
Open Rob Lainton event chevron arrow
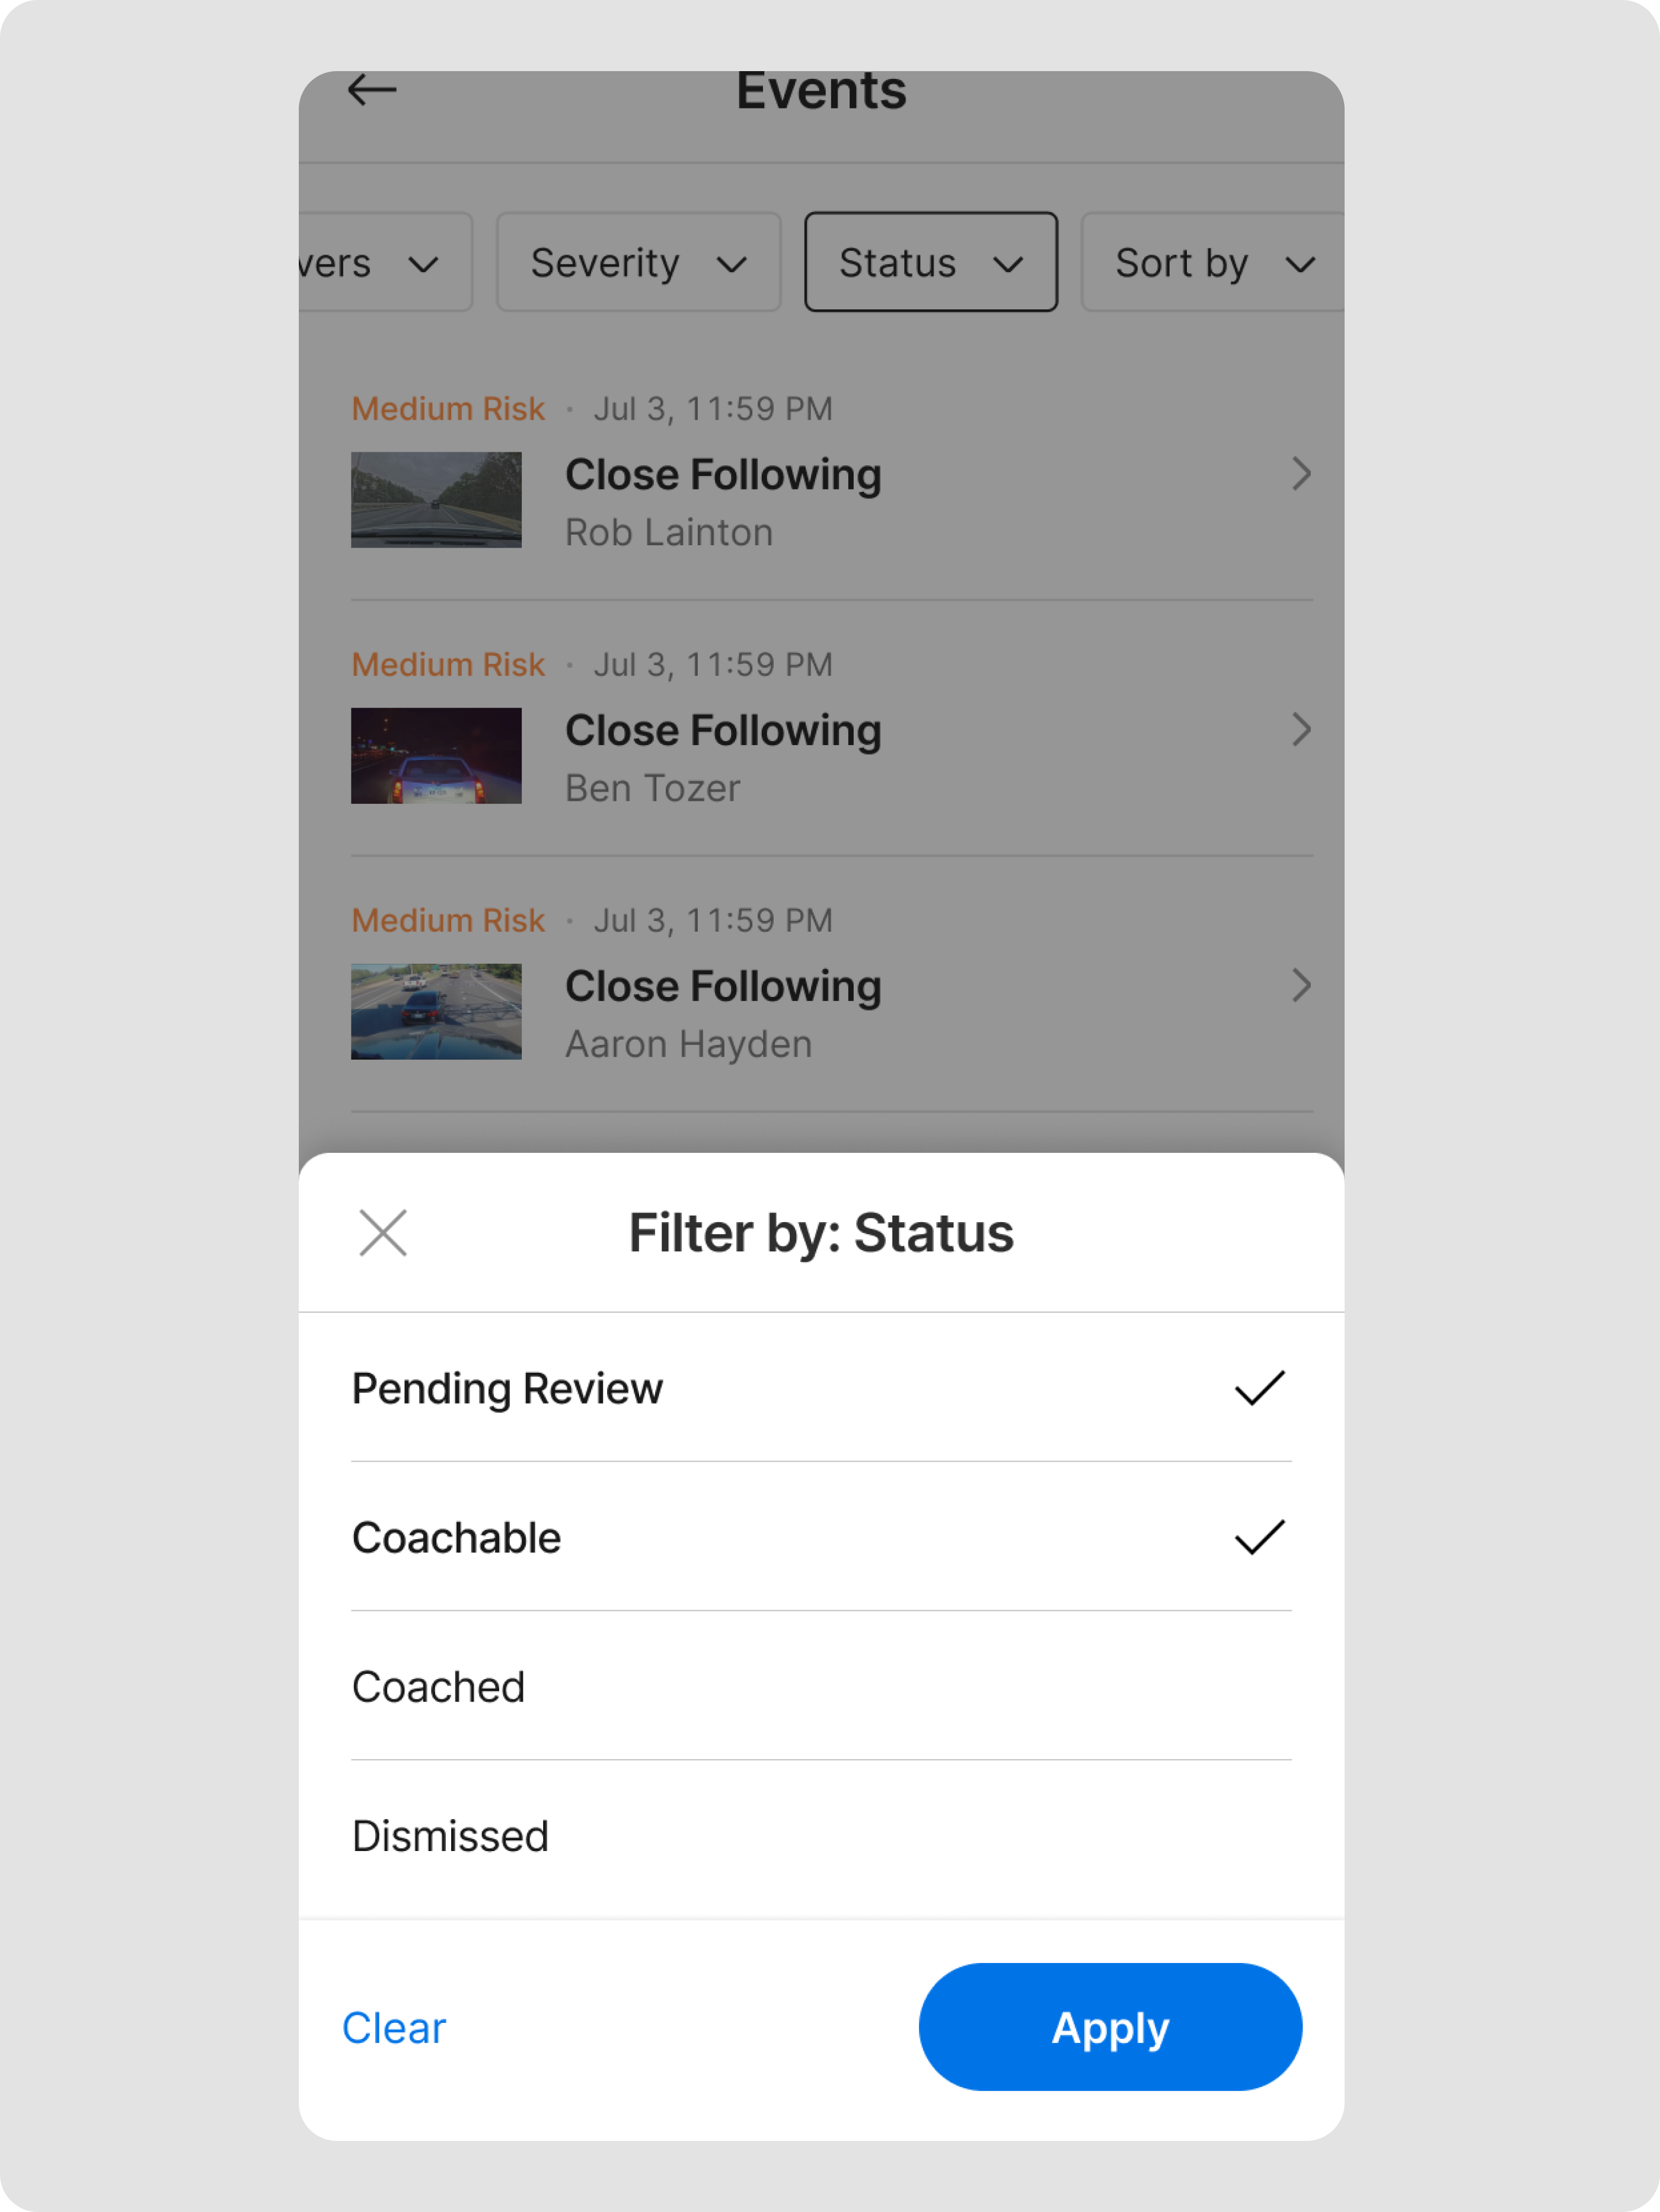click(1300, 474)
